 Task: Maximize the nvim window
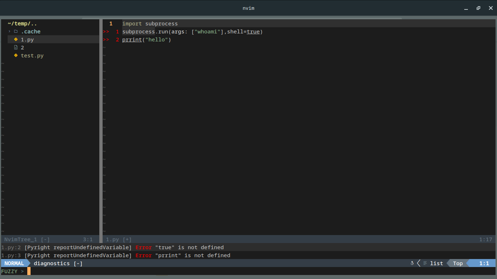click(x=478, y=8)
